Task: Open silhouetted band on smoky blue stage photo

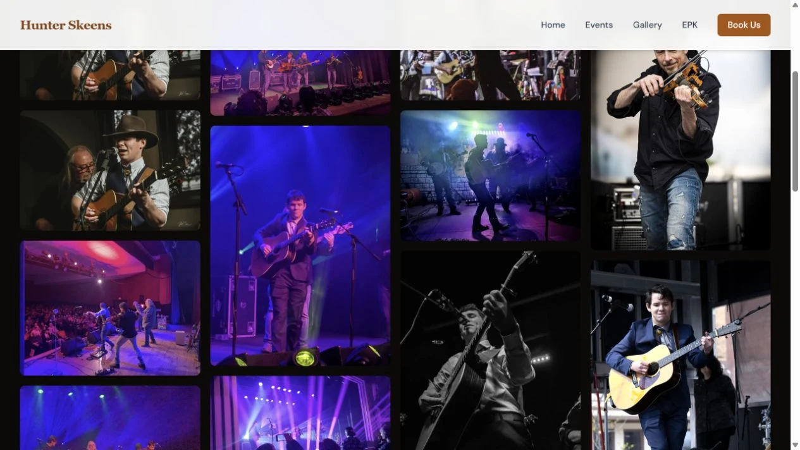Action: tap(490, 176)
